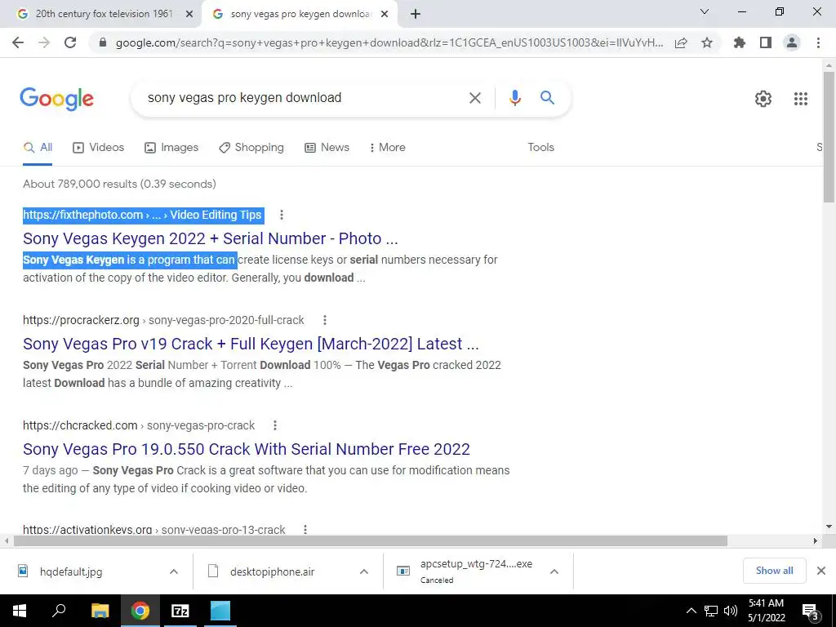Image resolution: width=836 pixels, height=627 pixels.
Task: Click the Google logo
Action: [56, 99]
